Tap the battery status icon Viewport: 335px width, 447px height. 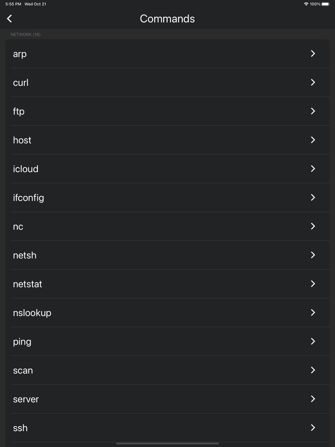[325, 4]
